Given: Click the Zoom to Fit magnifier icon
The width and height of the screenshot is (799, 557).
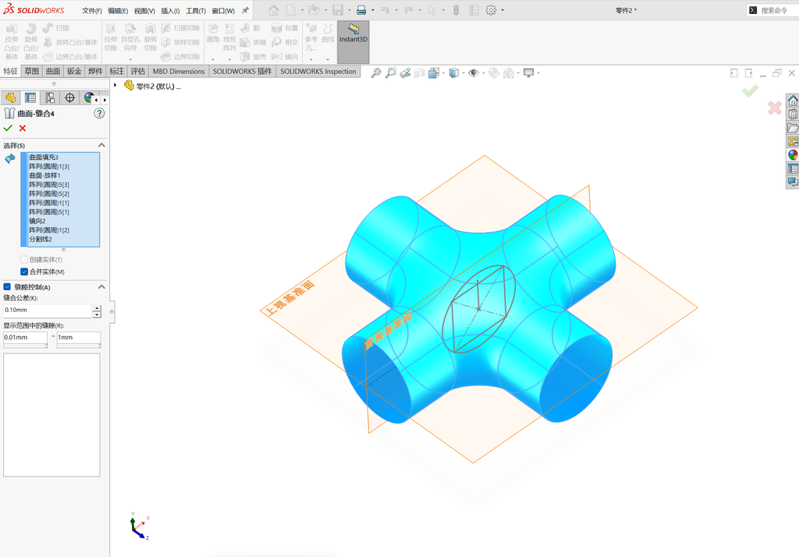Looking at the screenshot, I should click(376, 73).
